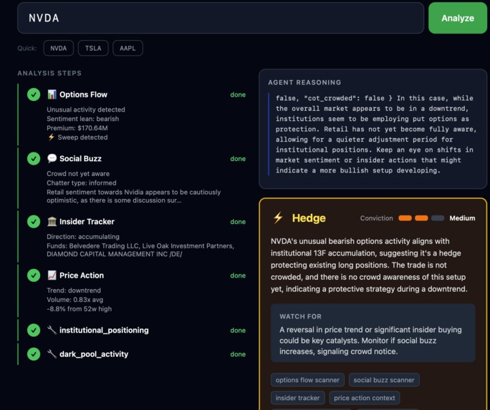Click the price action context tag

pos(365,398)
